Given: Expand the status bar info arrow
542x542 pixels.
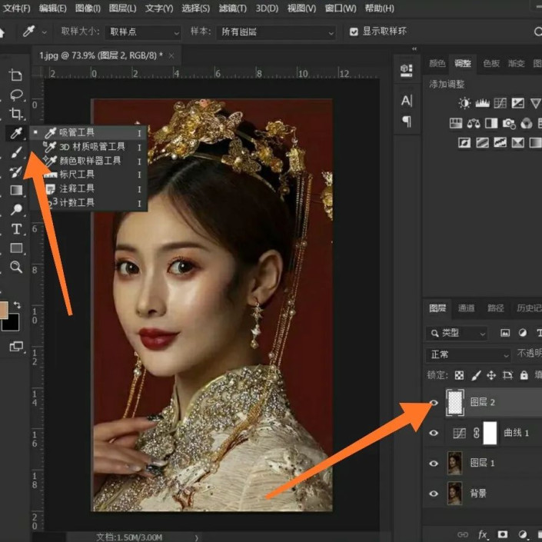Looking at the screenshot, I should coord(196,537).
